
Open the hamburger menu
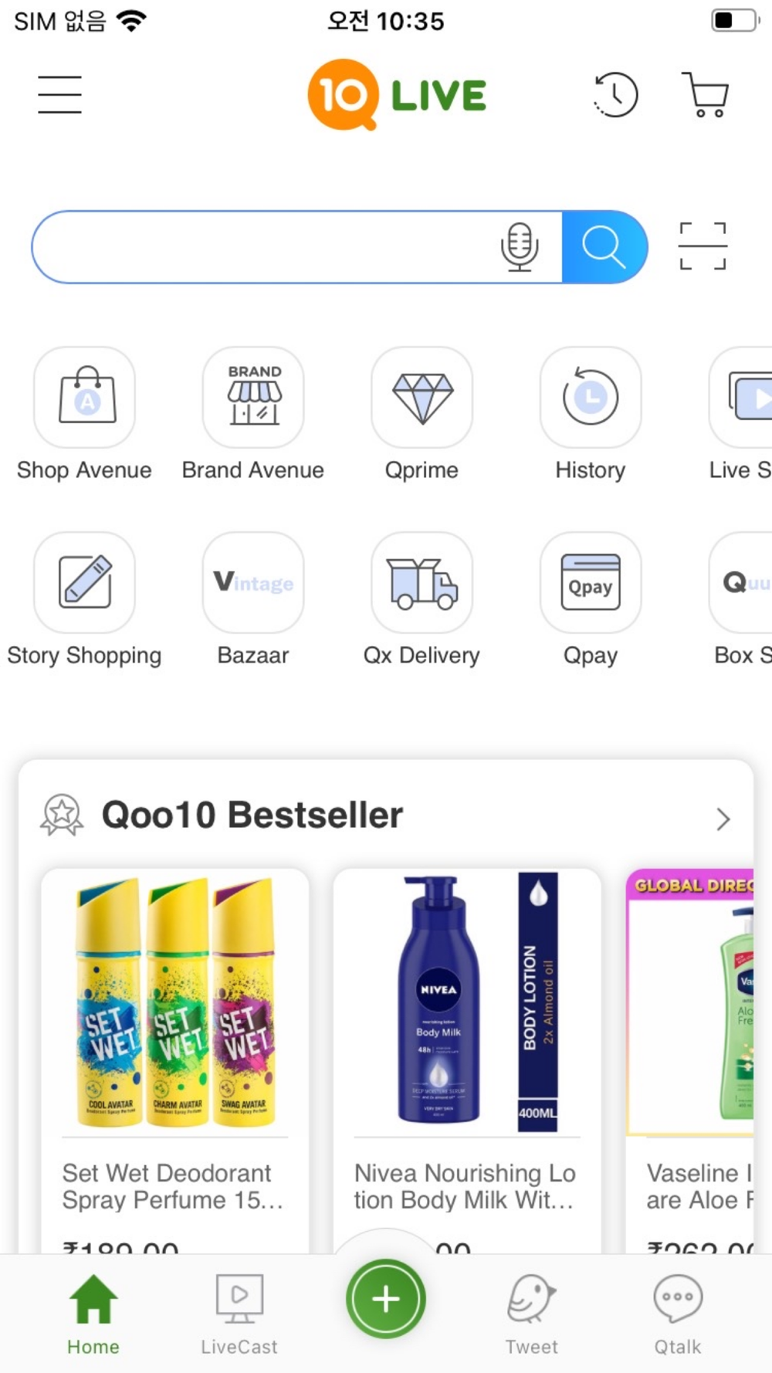click(x=59, y=95)
